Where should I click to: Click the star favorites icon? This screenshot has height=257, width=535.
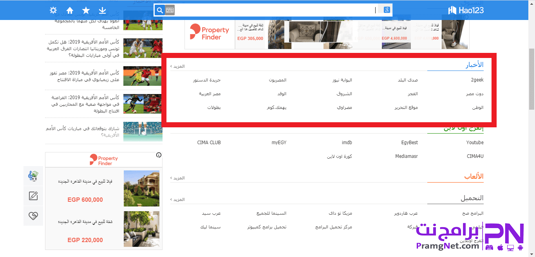[86, 10]
